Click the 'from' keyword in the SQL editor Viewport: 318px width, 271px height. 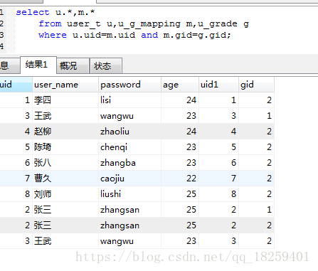(x=50, y=23)
